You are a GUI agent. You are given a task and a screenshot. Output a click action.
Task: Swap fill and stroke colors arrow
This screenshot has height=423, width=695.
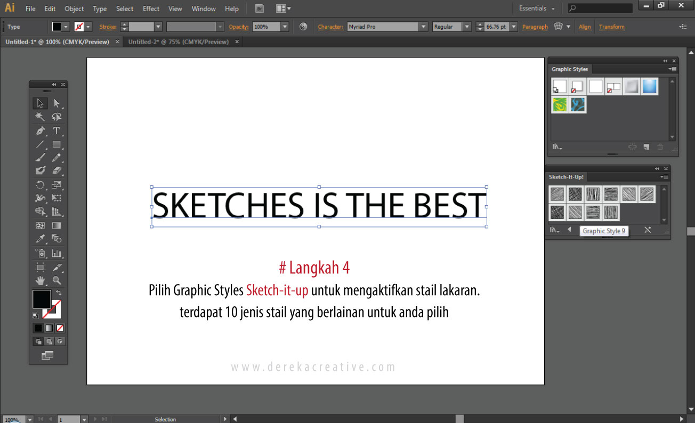click(59, 292)
